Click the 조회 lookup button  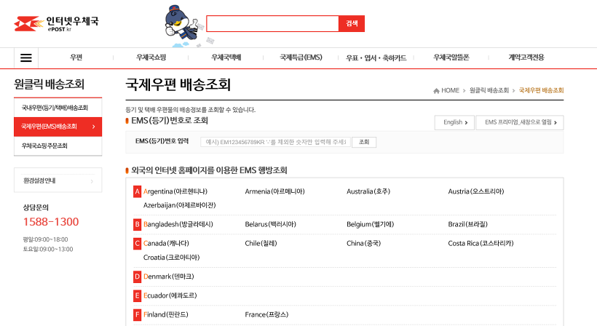[x=364, y=142]
